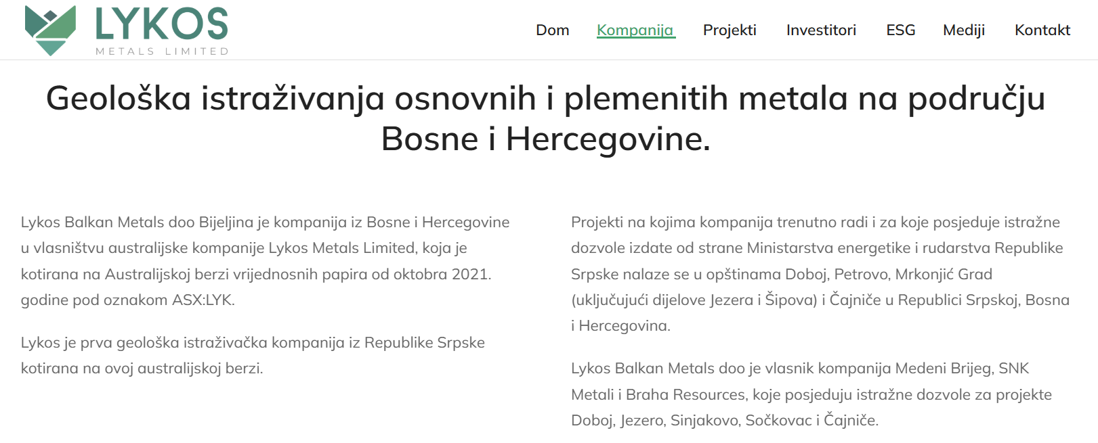Open the Kompanija menu item
1098x443 pixels.
(x=635, y=30)
